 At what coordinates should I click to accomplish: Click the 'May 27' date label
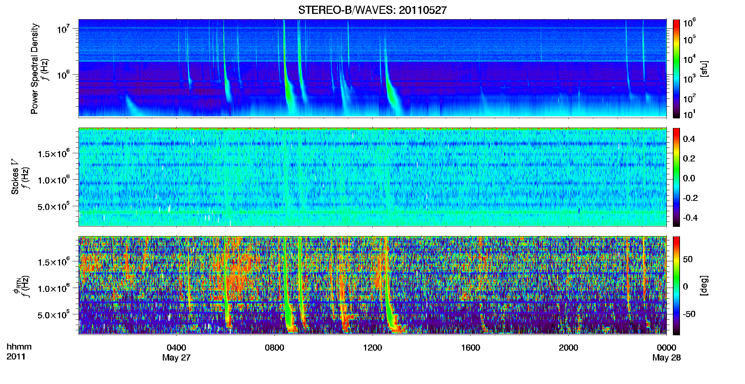coord(176,358)
